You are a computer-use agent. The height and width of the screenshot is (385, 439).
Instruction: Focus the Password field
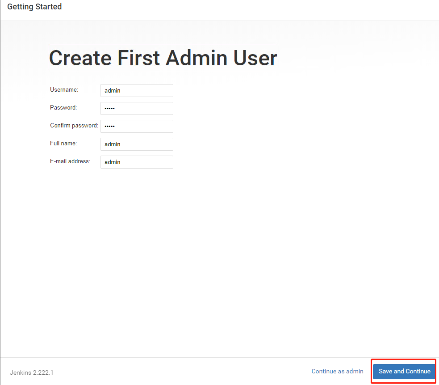(x=137, y=108)
